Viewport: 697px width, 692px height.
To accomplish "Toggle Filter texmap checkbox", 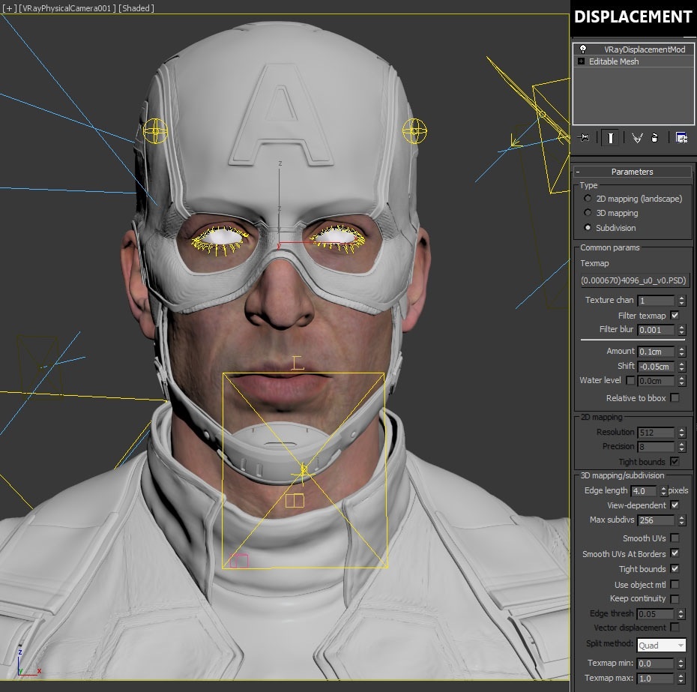I will click(x=675, y=316).
